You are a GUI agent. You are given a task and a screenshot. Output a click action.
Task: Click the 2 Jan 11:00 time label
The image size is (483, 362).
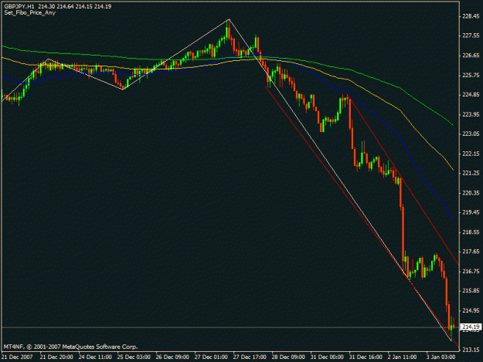(403, 357)
